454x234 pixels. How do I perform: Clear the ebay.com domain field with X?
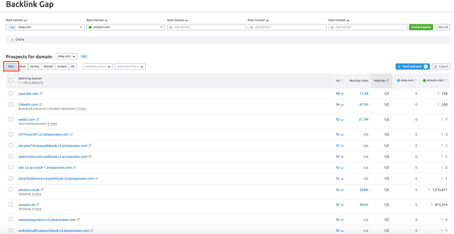pos(81,27)
